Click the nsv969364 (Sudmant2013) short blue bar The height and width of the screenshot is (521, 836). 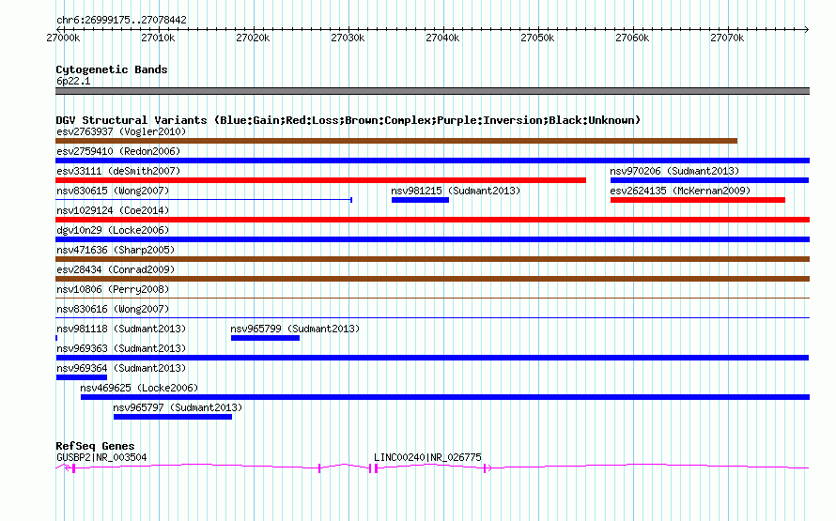click(x=82, y=377)
